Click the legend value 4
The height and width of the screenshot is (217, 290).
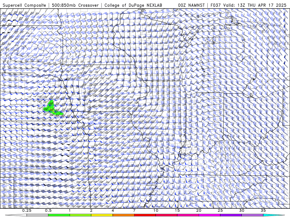click(x=113, y=210)
